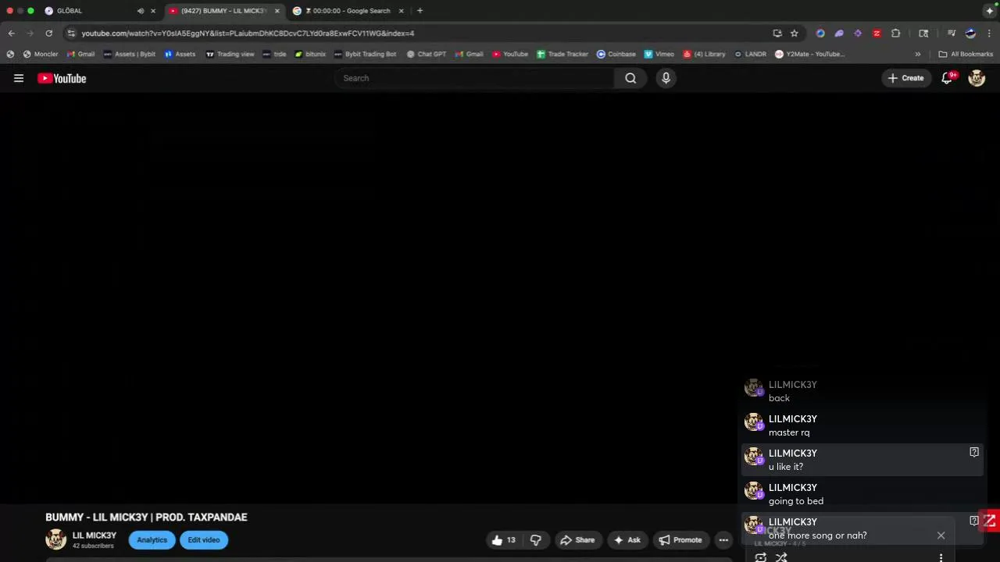Click the chat action icon on 'one more song or nah?'
This screenshot has width=1000, height=562.
point(974,521)
